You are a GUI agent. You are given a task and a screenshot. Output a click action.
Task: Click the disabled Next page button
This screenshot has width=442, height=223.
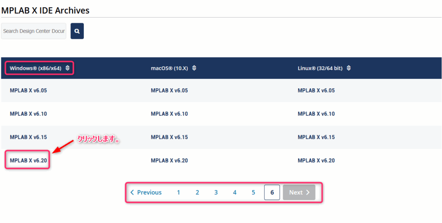[x=299, y=192]
